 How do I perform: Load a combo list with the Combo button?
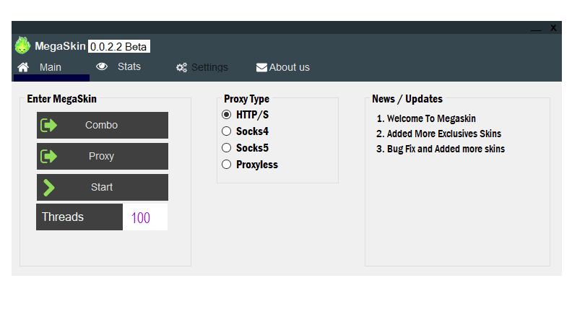[x=103, y=125]
